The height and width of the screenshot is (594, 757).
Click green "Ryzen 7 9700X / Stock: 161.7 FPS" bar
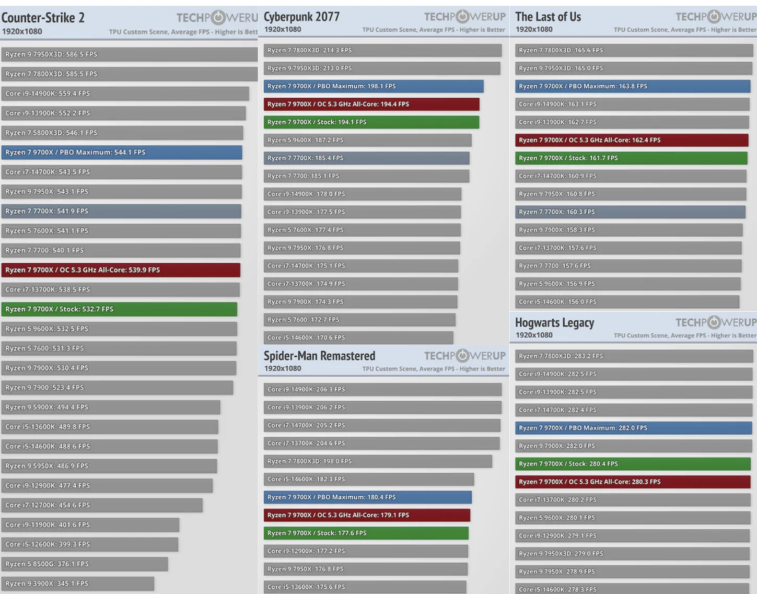[x=632, y=158]
